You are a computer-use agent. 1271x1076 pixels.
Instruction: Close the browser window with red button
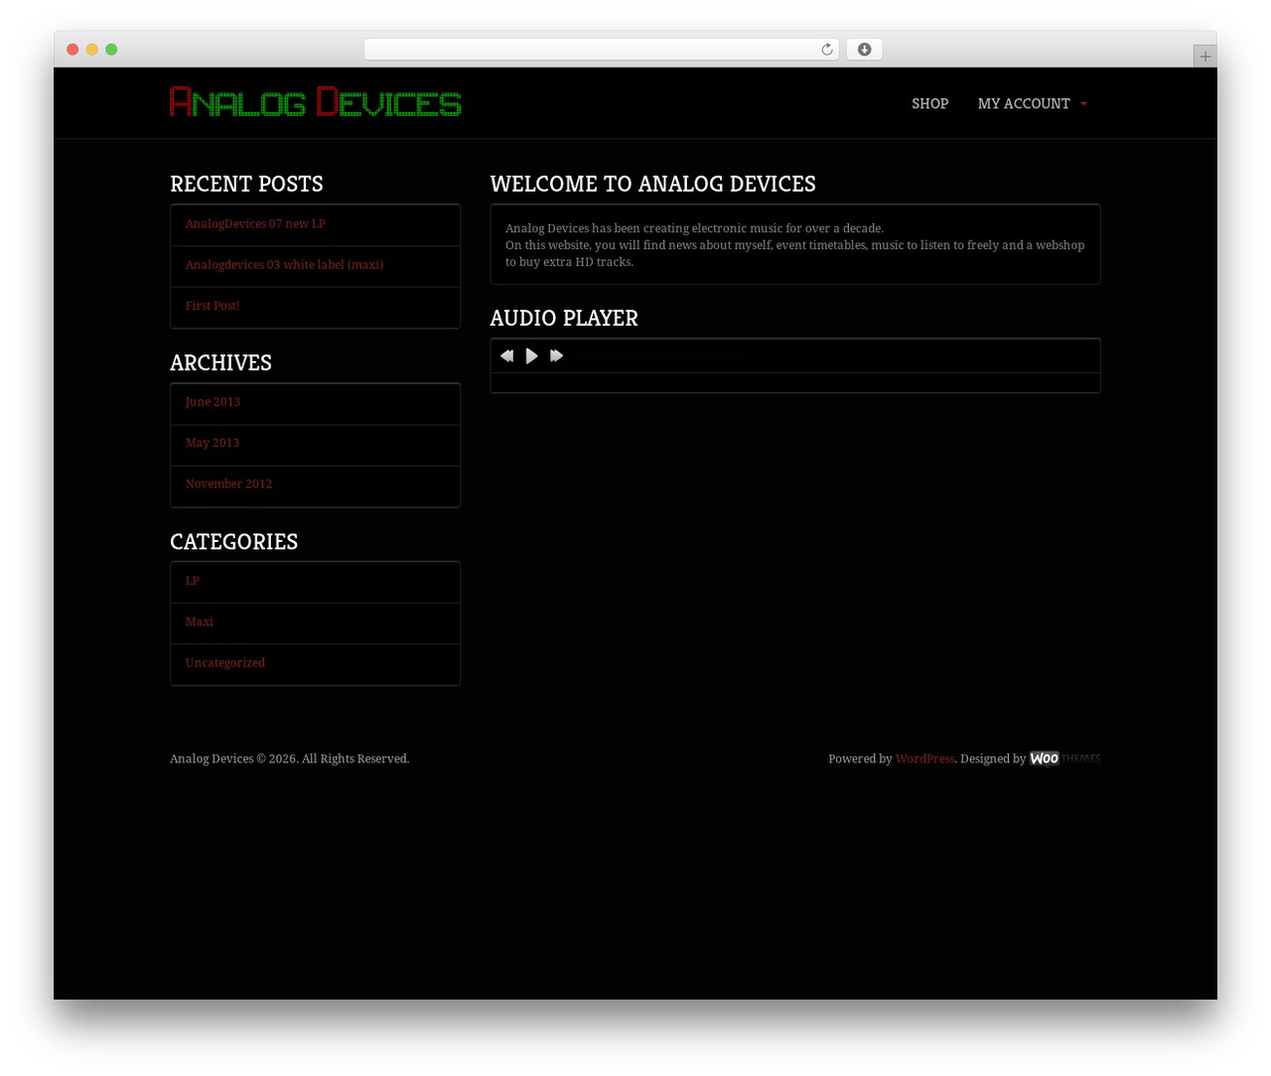[x=72, y=50]
